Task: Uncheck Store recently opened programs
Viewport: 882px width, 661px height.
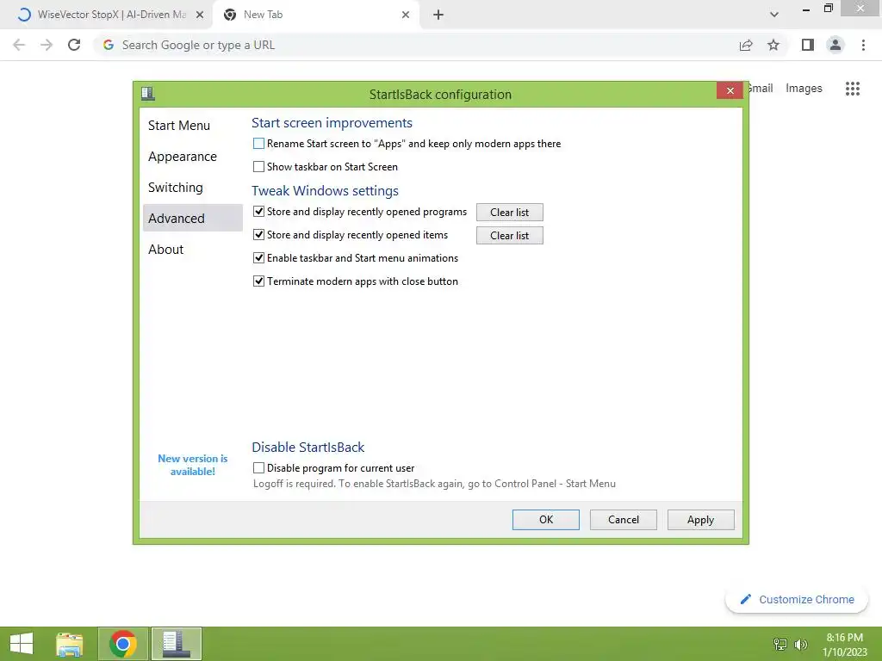Action: 258,212
